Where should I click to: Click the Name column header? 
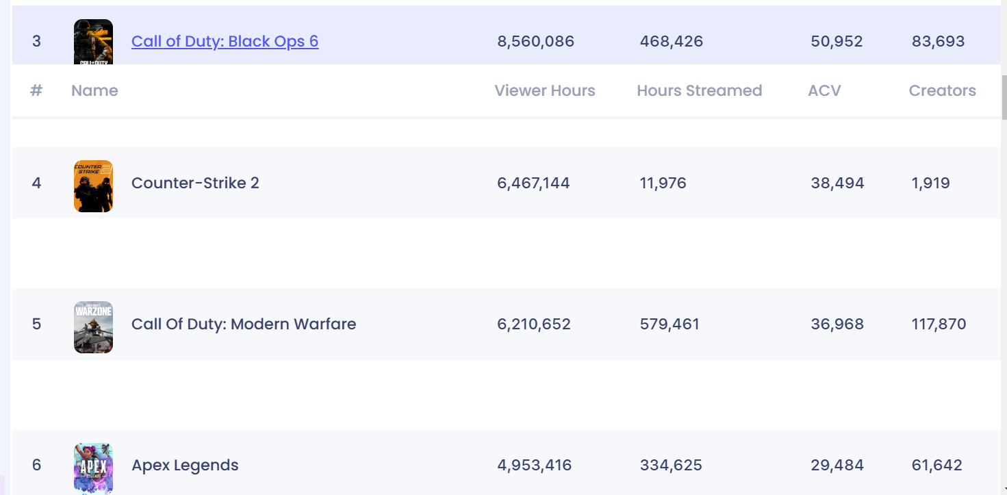94,90
